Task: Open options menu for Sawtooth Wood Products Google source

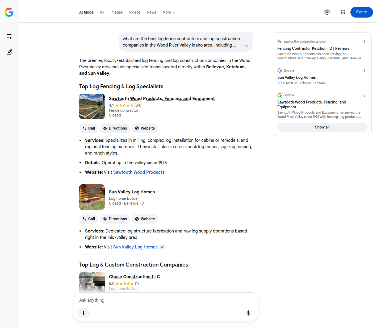Action: click(365, 95)
